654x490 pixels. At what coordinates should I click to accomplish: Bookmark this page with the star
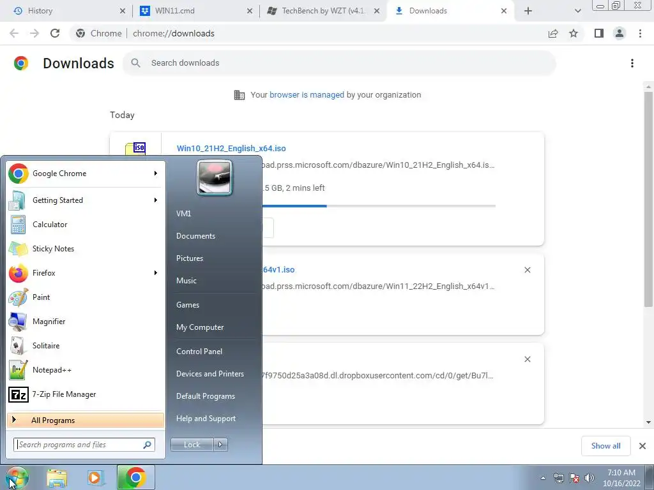tap(574, 33)
